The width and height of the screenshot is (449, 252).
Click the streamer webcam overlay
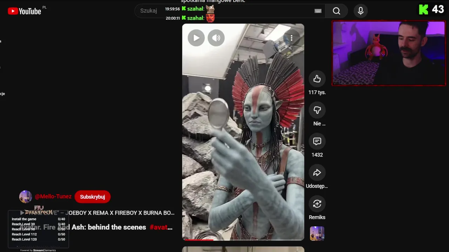(389, 53)
